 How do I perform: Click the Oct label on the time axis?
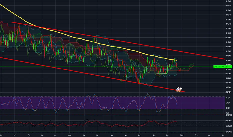click(139, 135)
